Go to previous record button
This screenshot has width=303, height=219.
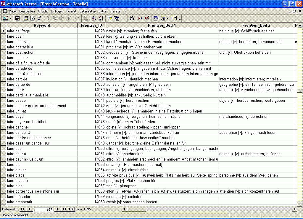coord(29,209)
